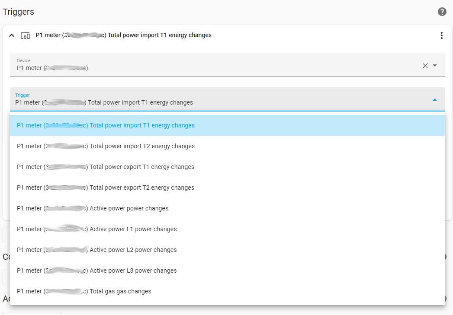
Task: Close the Trigger dropdown using its arrow
Action: point(435,99)
